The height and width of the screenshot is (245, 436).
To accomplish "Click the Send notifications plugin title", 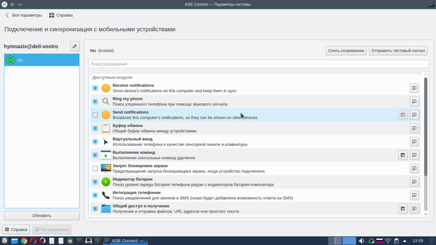I will [x=130, y=112].
